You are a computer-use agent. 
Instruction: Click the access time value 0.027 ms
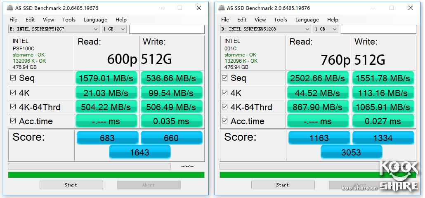(383, 121)
